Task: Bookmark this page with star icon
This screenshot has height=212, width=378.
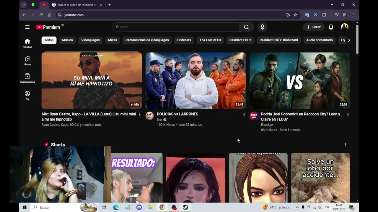Action: (x=295, y=15)
